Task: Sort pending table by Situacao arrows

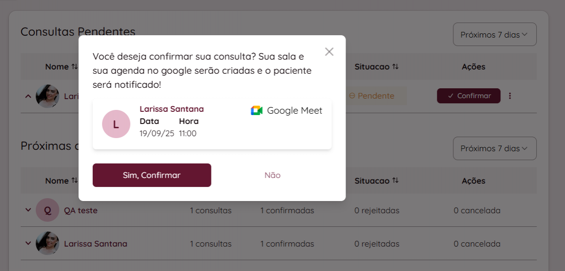Action: 395,67
